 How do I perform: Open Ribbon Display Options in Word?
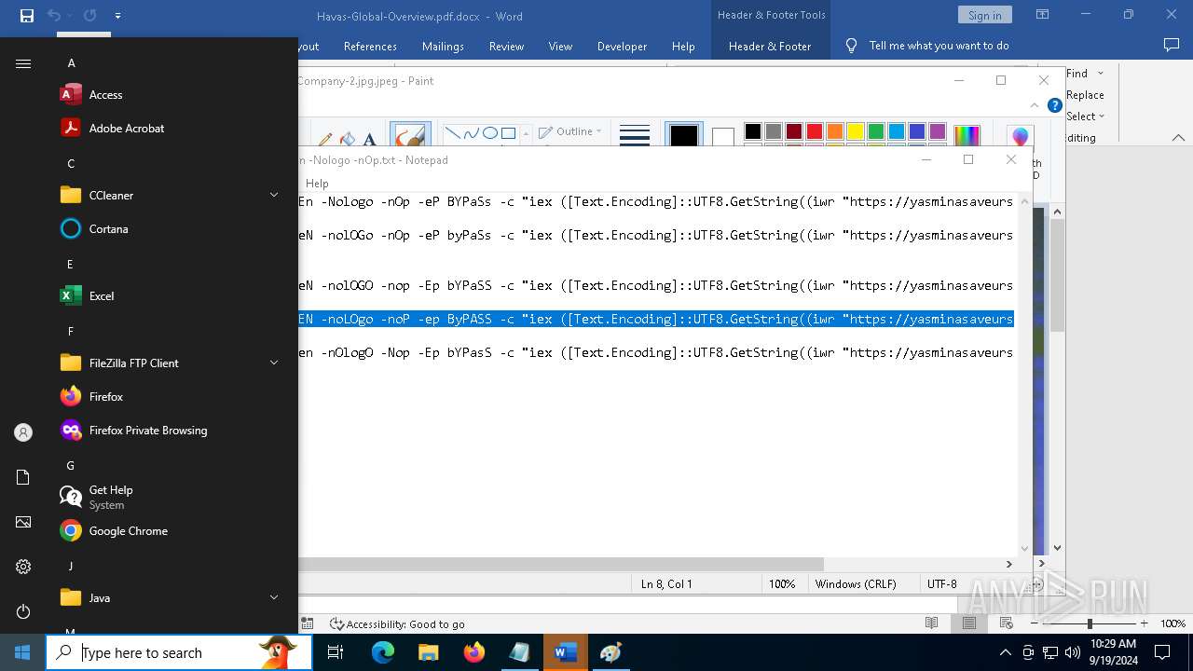1042,15
